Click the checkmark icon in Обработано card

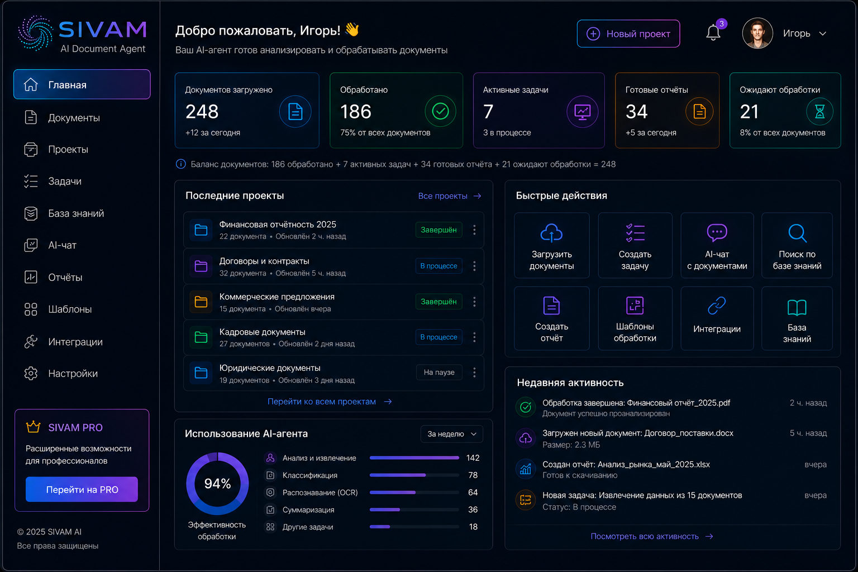coord(441,111)
